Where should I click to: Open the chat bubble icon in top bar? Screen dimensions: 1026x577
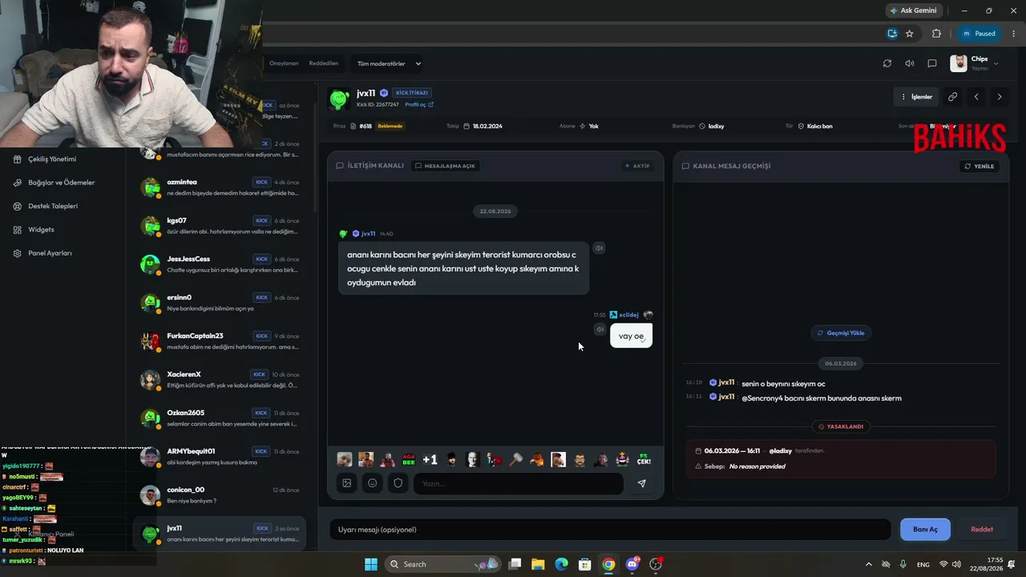[x=932, y=63]
